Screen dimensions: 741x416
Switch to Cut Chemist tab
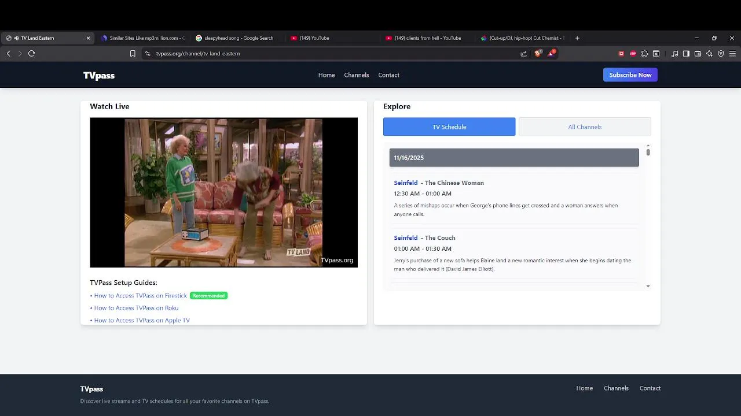coord(523,38)
